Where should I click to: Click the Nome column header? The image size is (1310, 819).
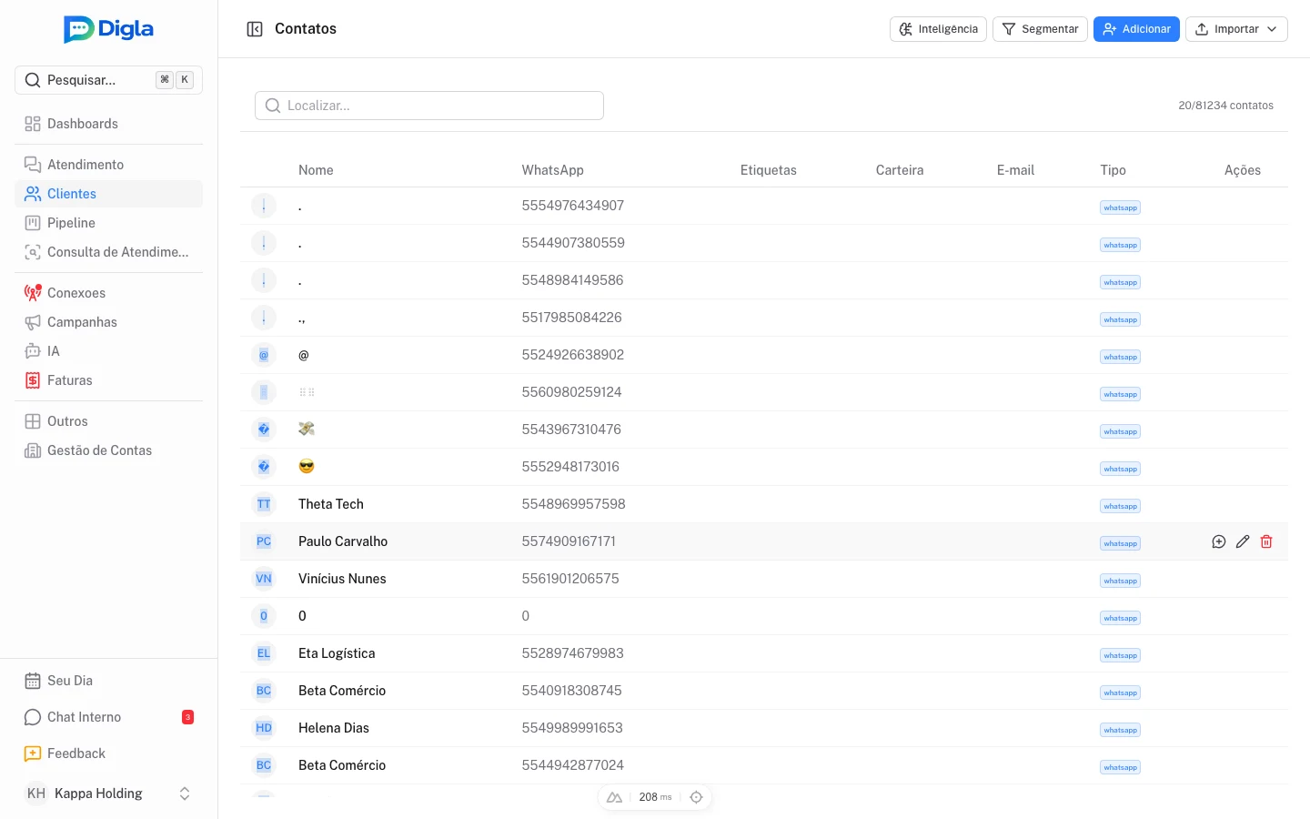coord(316,170)
